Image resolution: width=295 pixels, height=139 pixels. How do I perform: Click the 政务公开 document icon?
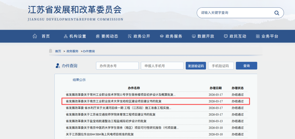point(129,36)
